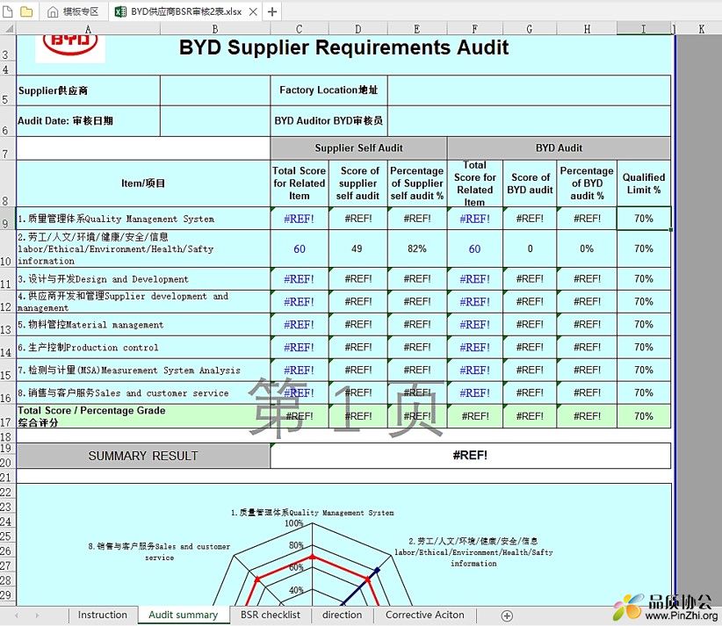Screen dimensions: 722x626
Task: Select '8.销售与客户服务Sales and customer service' row label
Action: 143,393
